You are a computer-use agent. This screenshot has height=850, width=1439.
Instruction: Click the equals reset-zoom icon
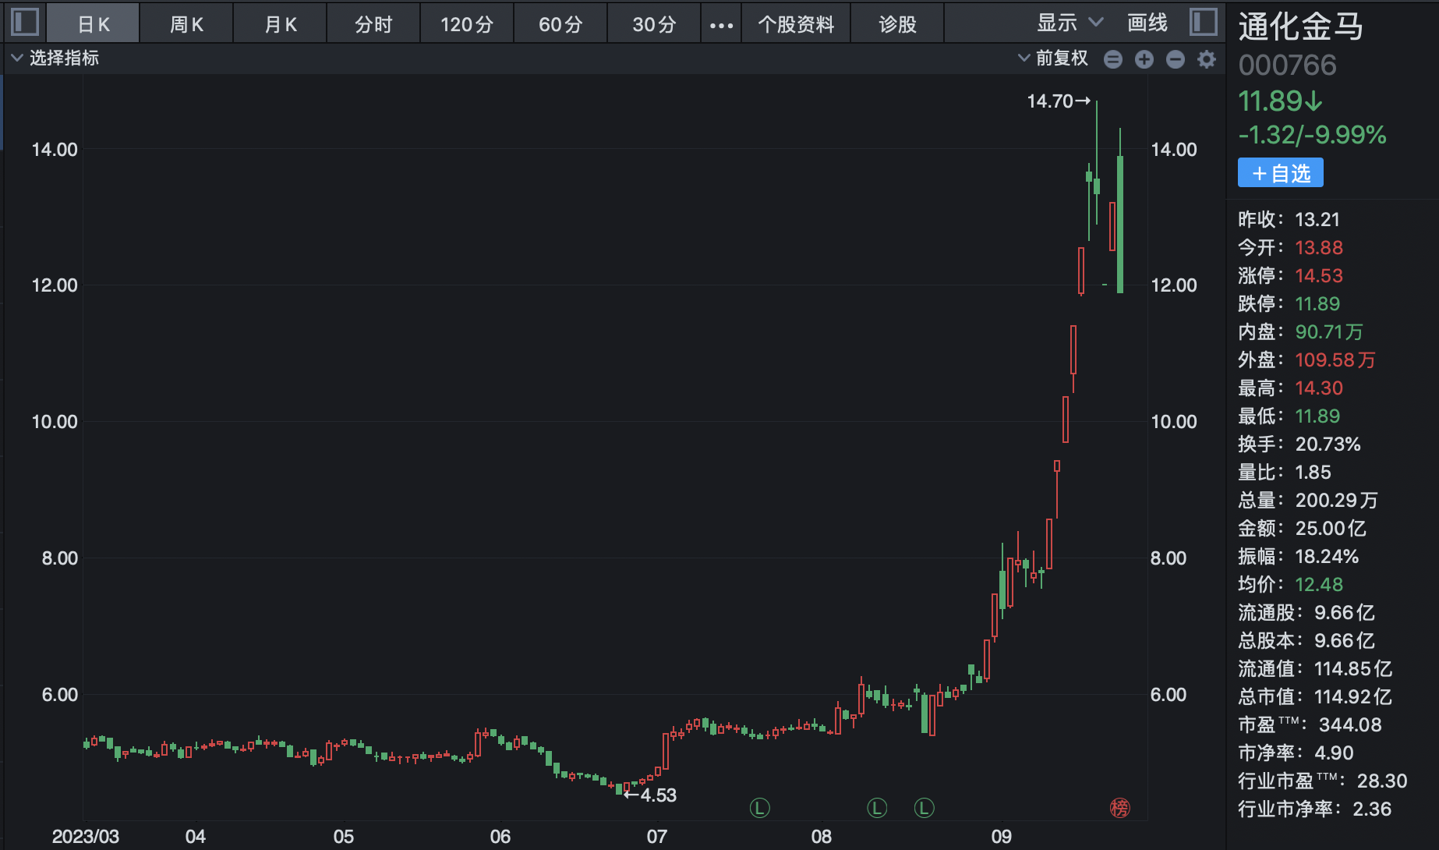pyautogui.click(x=1113, y=59)
